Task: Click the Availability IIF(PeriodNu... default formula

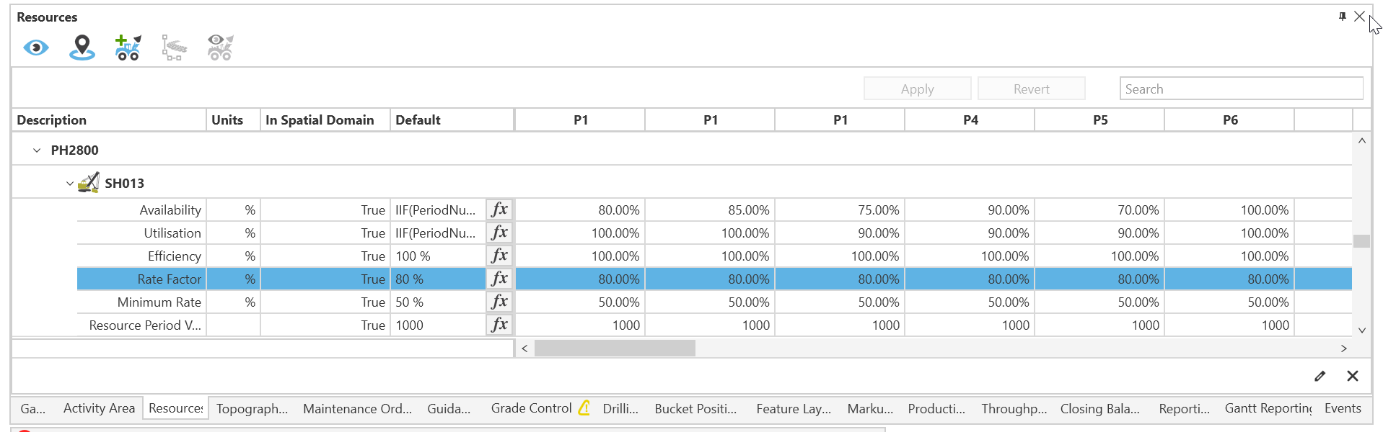Action: (439, 210)
